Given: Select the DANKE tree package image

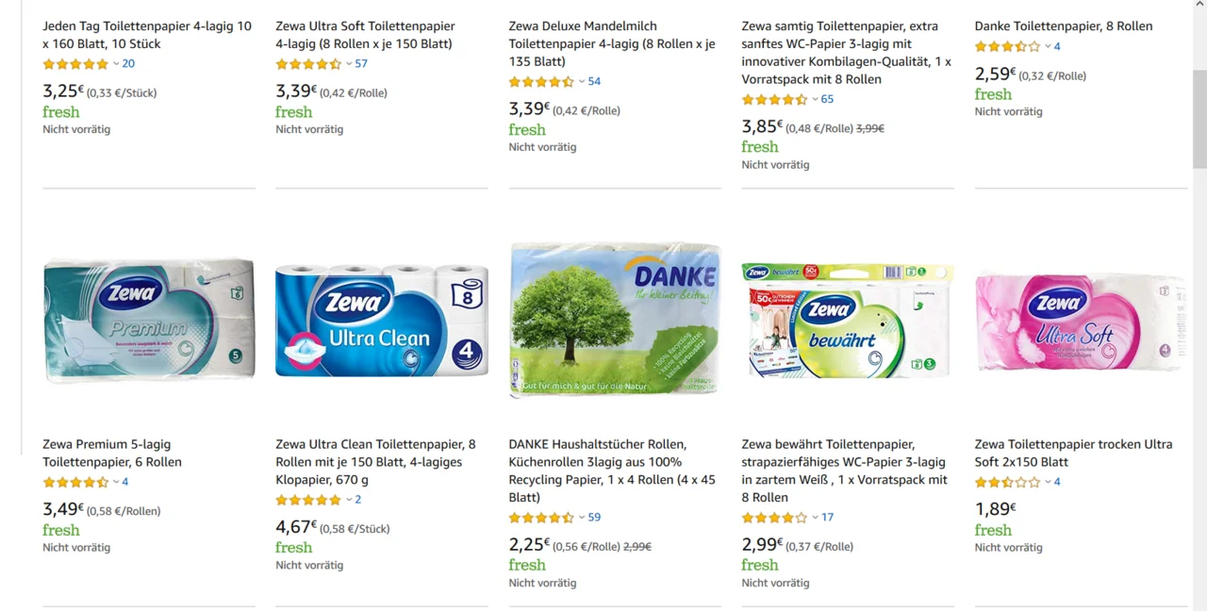Looking at the screenshot, I should [x=615, y=321].
